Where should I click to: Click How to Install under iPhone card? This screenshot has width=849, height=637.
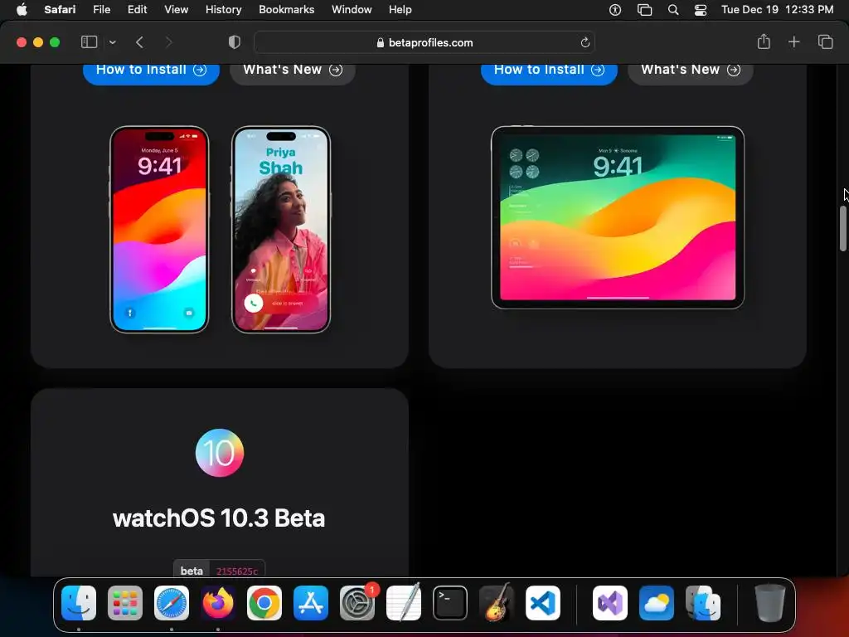(x=151, y=73)
